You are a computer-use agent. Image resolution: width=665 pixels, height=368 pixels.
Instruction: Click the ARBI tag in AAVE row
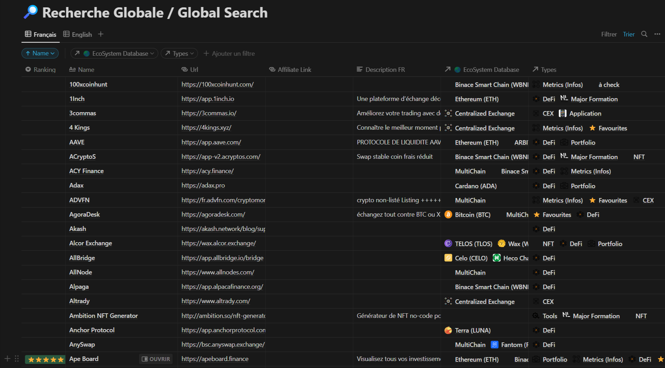(x=521, y=142)
